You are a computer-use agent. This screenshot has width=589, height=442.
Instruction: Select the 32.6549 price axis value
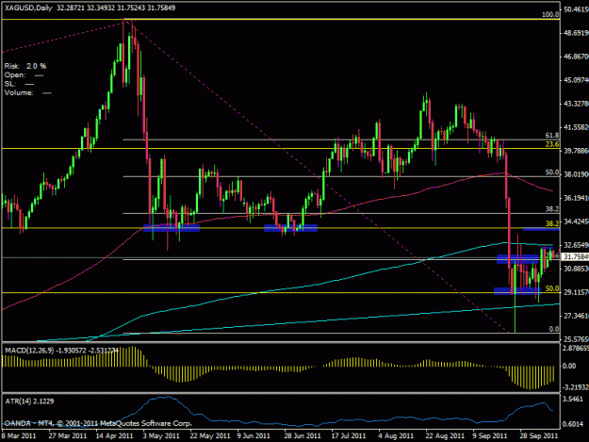click(576, 245)
